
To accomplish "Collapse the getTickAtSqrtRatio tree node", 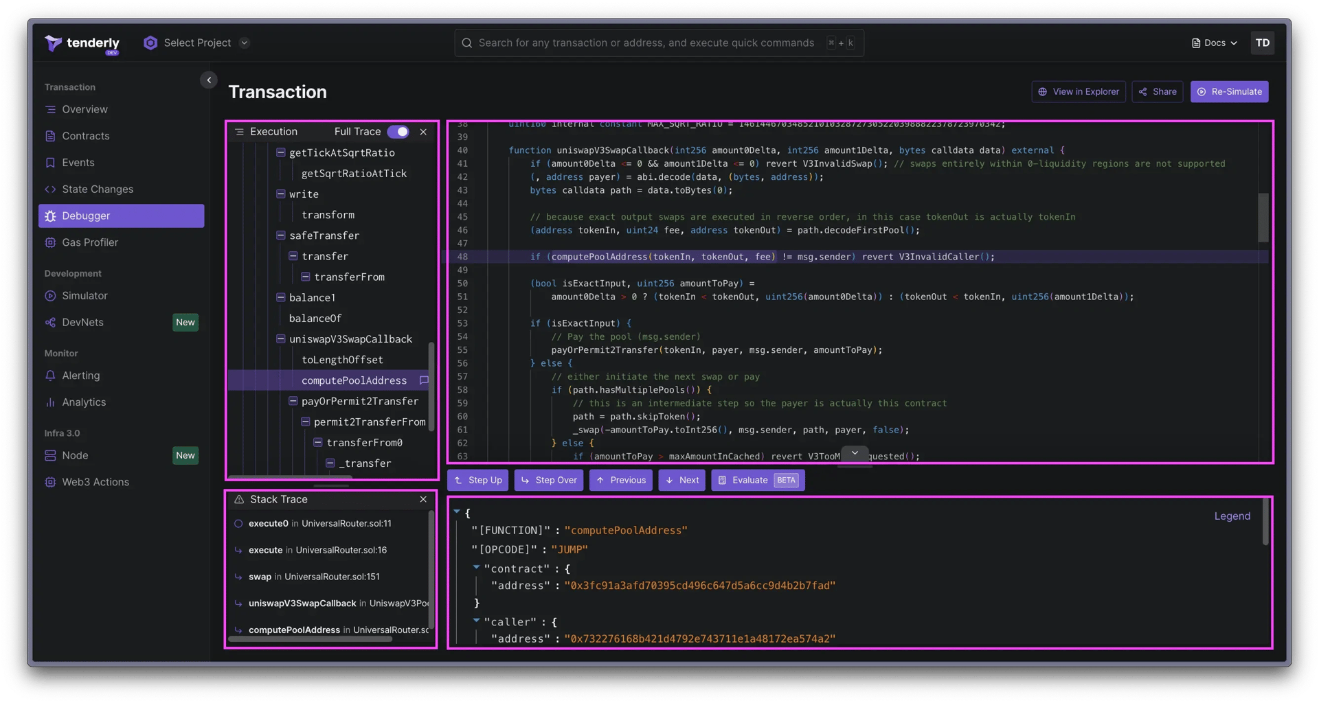I will click(281, 152).
